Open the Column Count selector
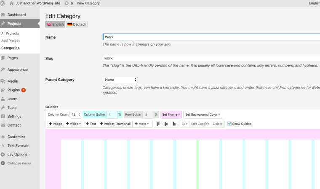320x189 pixels. (x=76, y=114)
